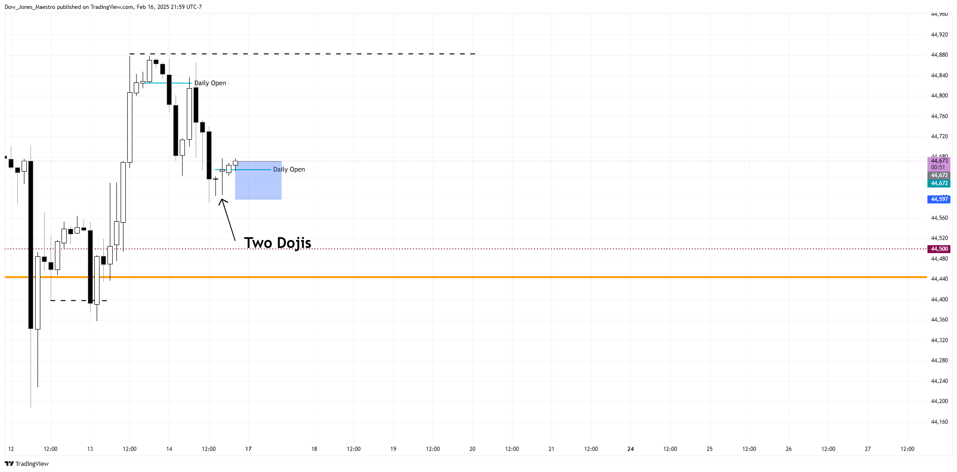Click date 24 on time axis
Viewport: 957px width, 472px height.
(x=630, y=449)
